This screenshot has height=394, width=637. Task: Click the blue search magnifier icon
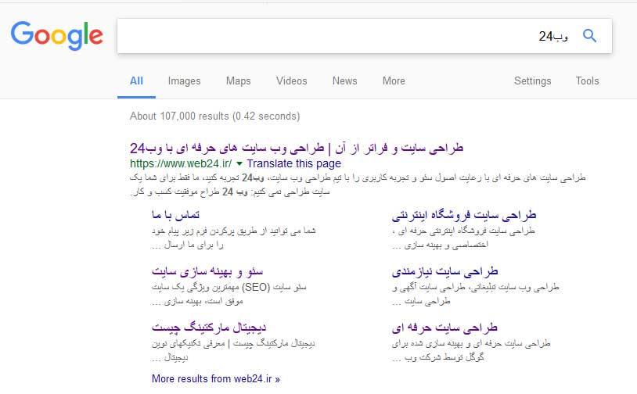589,36
